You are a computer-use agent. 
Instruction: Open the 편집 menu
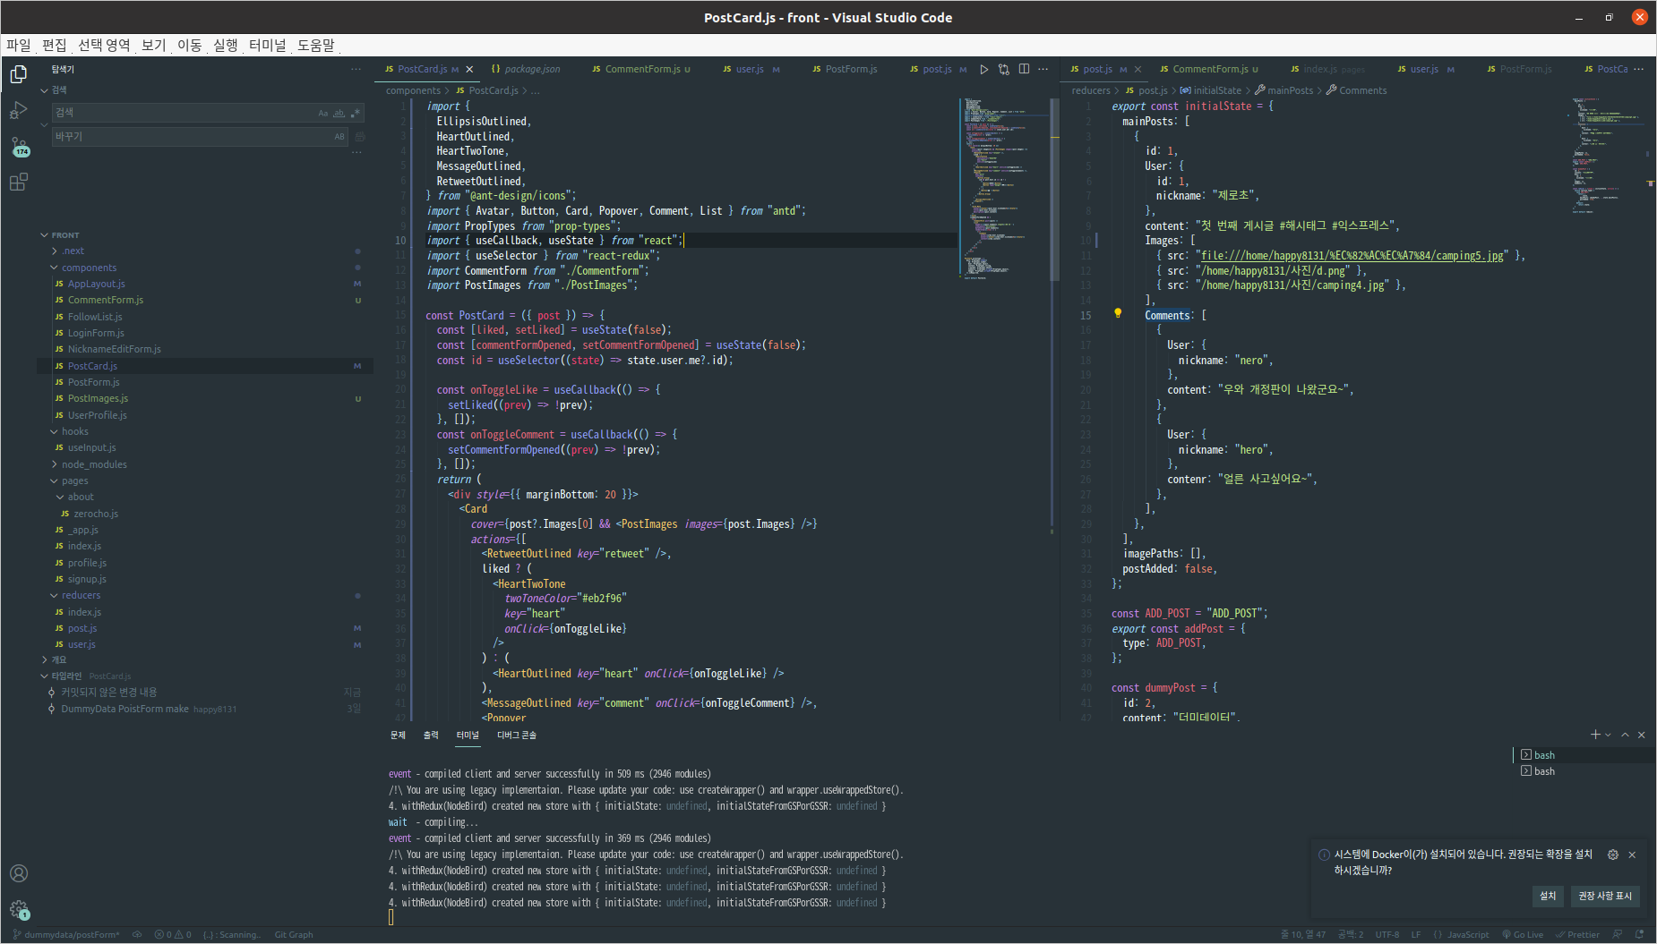click(x=54, y=45)
